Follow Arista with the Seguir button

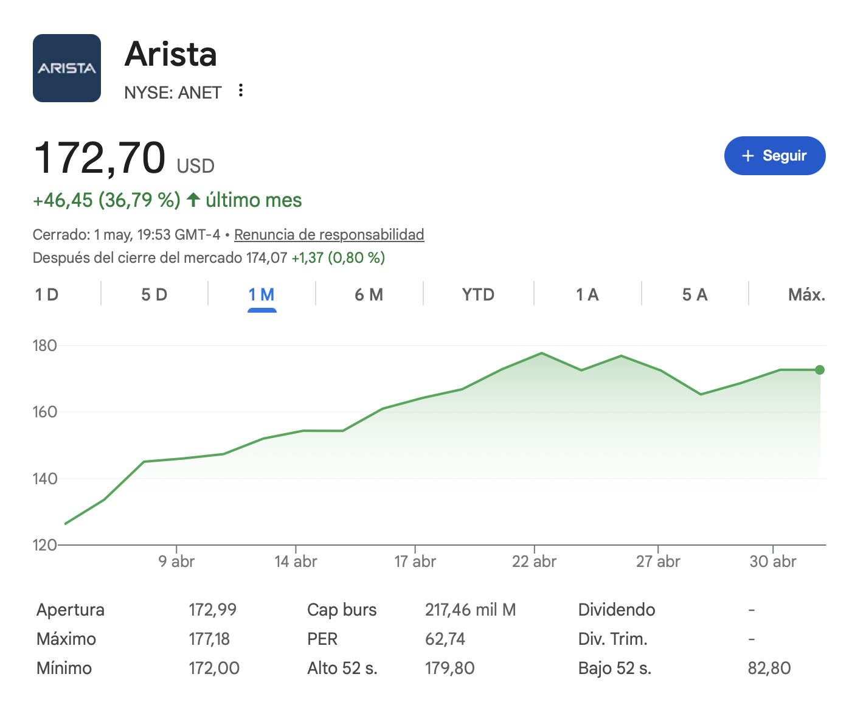[x=775, y=156]
